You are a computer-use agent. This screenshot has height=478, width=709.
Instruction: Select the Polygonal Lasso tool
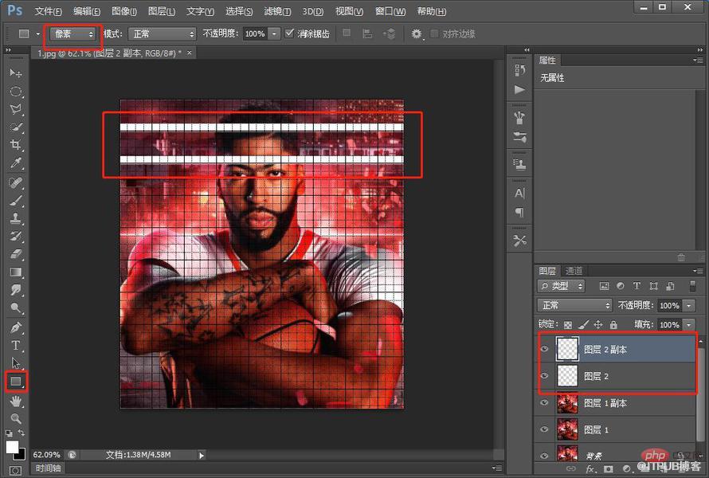point(16,109)
